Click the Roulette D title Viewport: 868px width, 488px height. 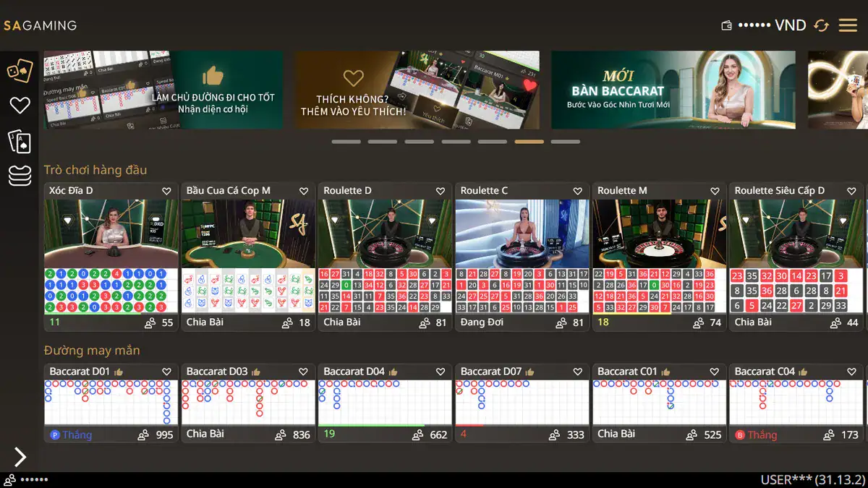pos(347,191)
